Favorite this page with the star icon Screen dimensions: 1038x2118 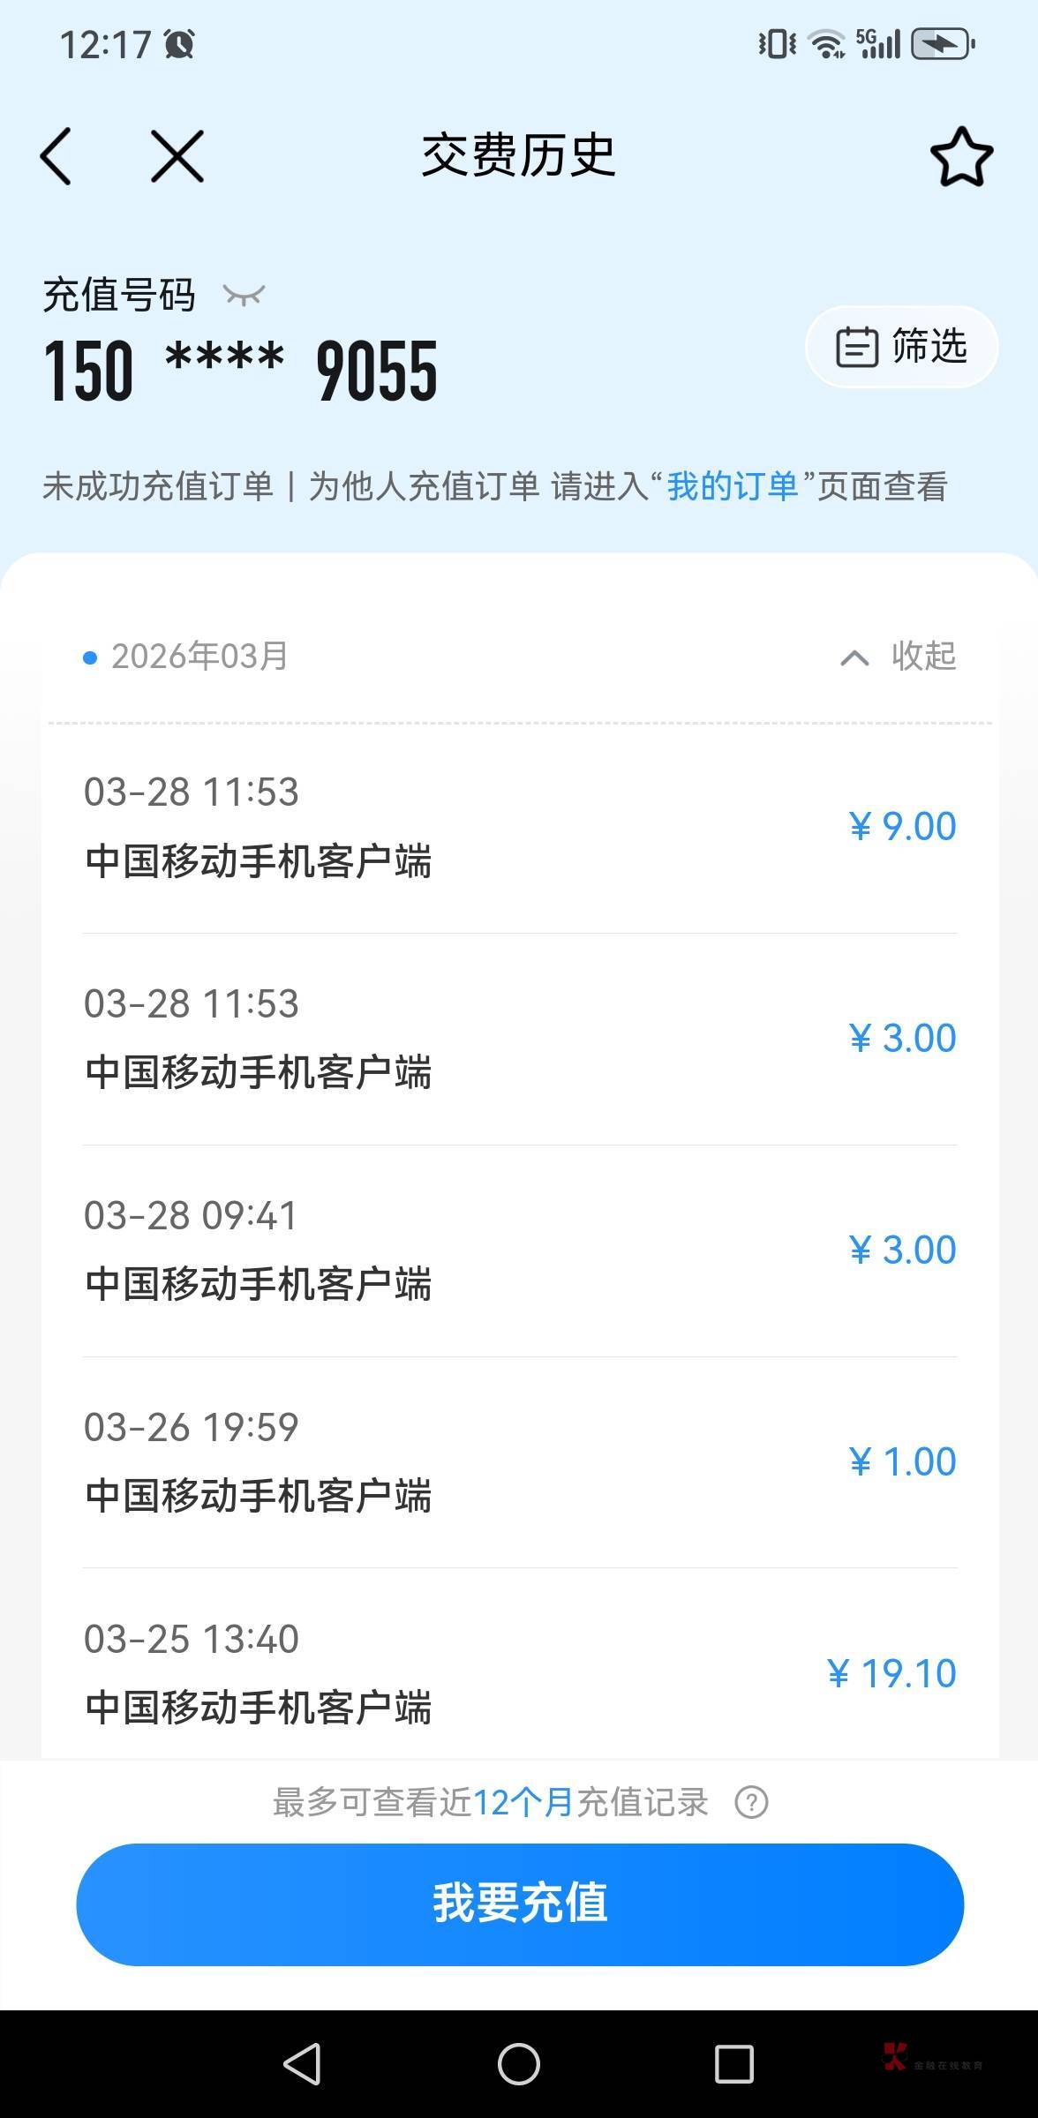pos(961,157)
